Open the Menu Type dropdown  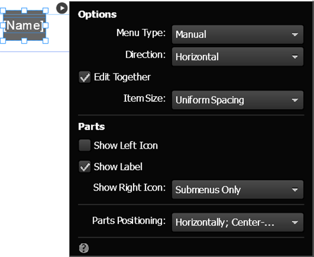(x=238, y=34)
